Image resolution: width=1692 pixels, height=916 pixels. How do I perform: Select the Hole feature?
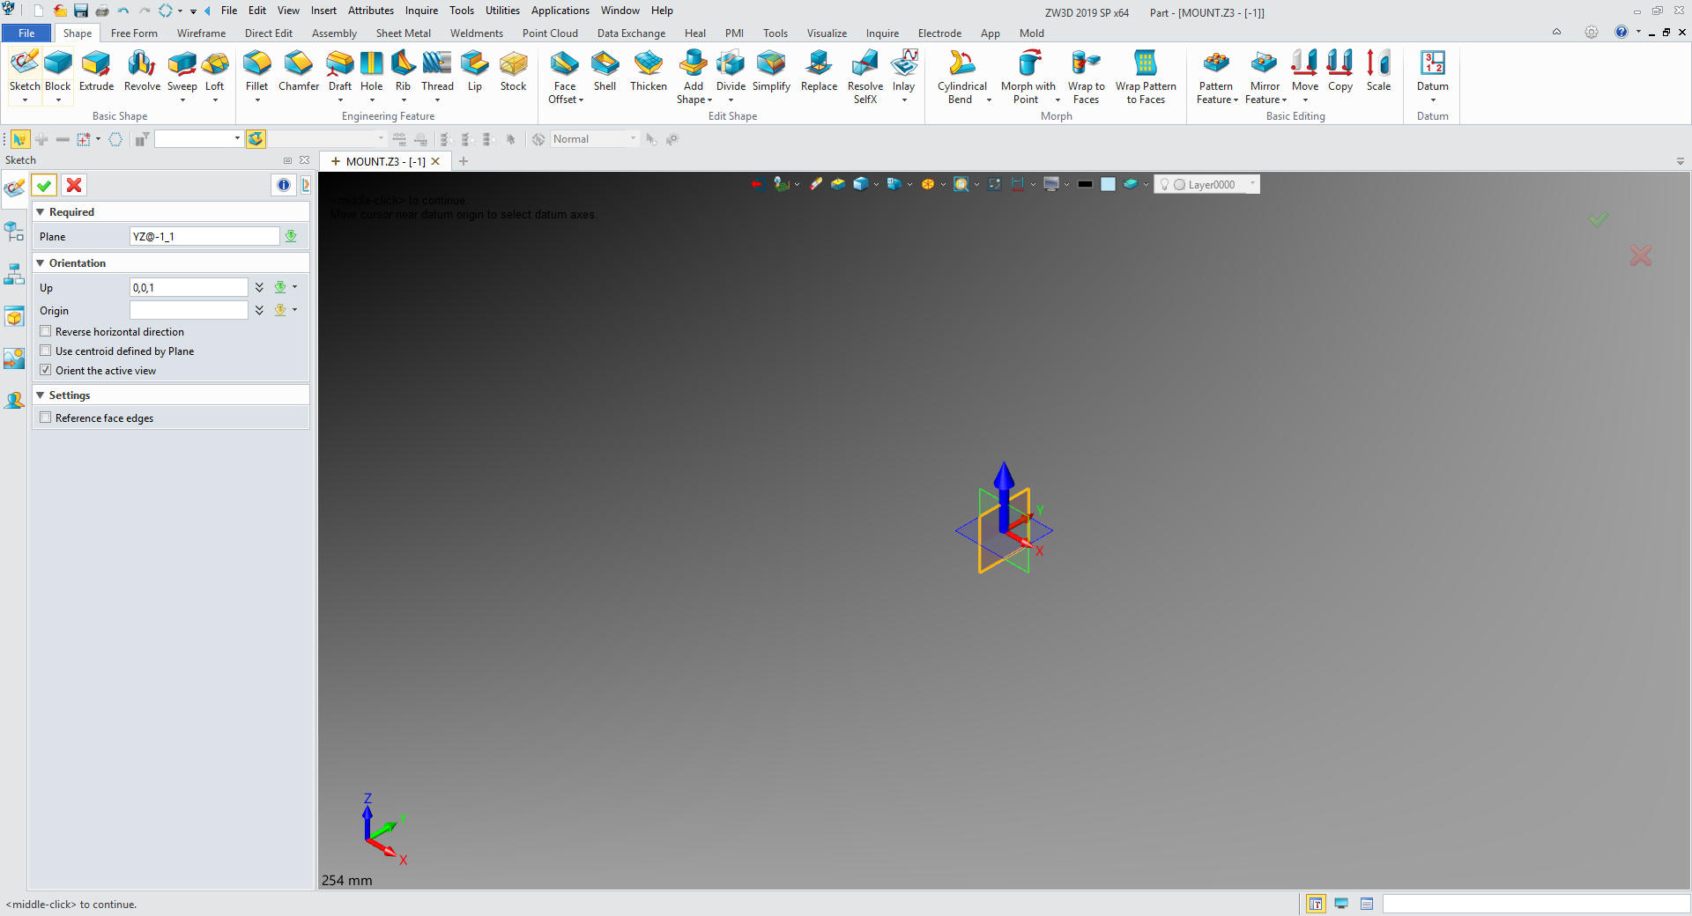372,70
